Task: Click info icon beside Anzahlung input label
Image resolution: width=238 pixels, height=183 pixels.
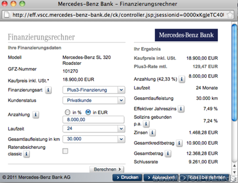Action: (36, 115)
